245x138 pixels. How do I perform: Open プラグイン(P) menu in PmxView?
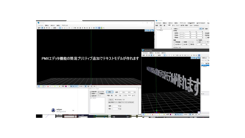[x=65, y=25]
